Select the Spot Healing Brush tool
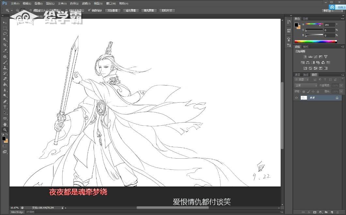The height and width of the screenshot is (215, 346). tap(5, 57)
